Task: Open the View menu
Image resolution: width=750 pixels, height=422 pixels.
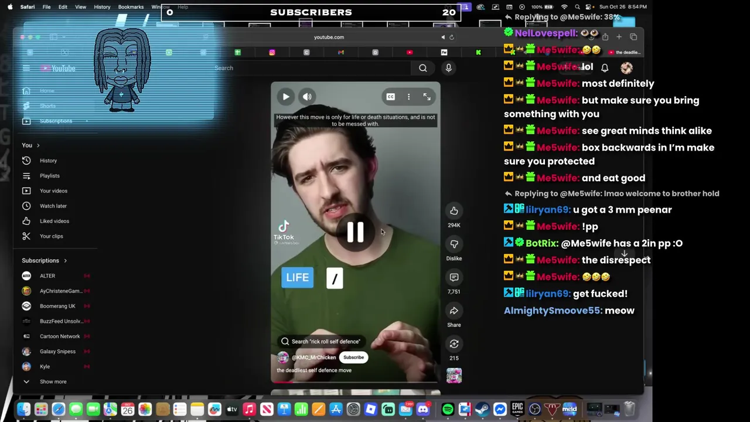Action: (x=80, y=7)
